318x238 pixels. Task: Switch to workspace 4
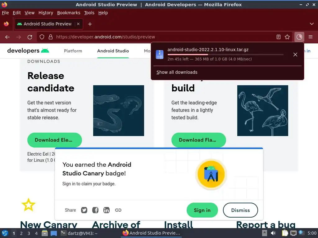[36, 233]
